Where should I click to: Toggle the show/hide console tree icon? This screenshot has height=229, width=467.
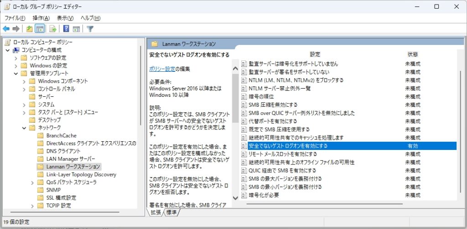[40, 29]
